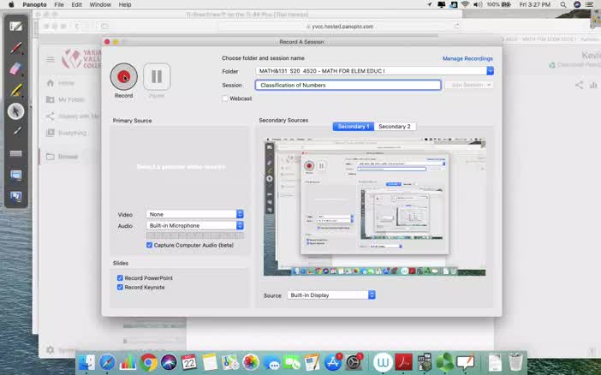
Task: Toggle Record Keynote checkbox
Action: click(x=121, y=288)
